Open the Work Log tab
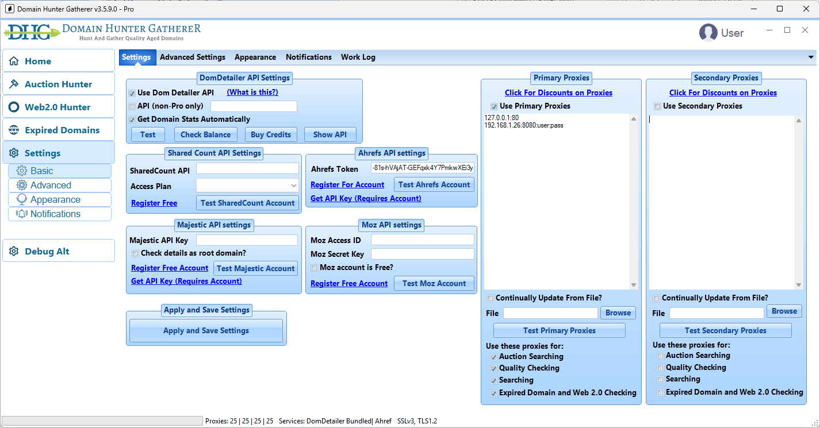 pos(358,57)
